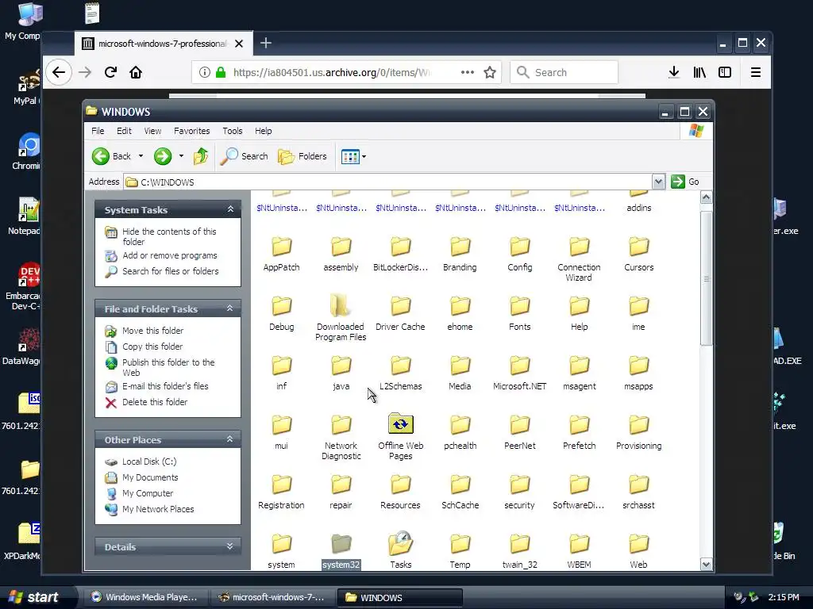
Task: Open the Favorites menu
Action: pos(192,131)
